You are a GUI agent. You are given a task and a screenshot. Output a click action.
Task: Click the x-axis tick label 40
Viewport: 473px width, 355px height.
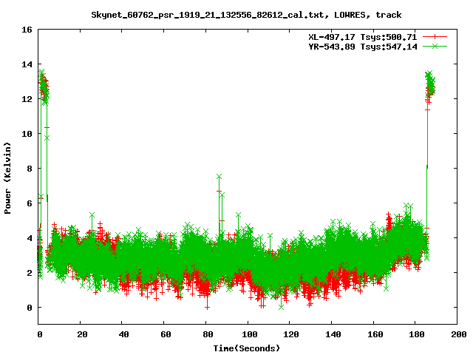coord(123,334)
